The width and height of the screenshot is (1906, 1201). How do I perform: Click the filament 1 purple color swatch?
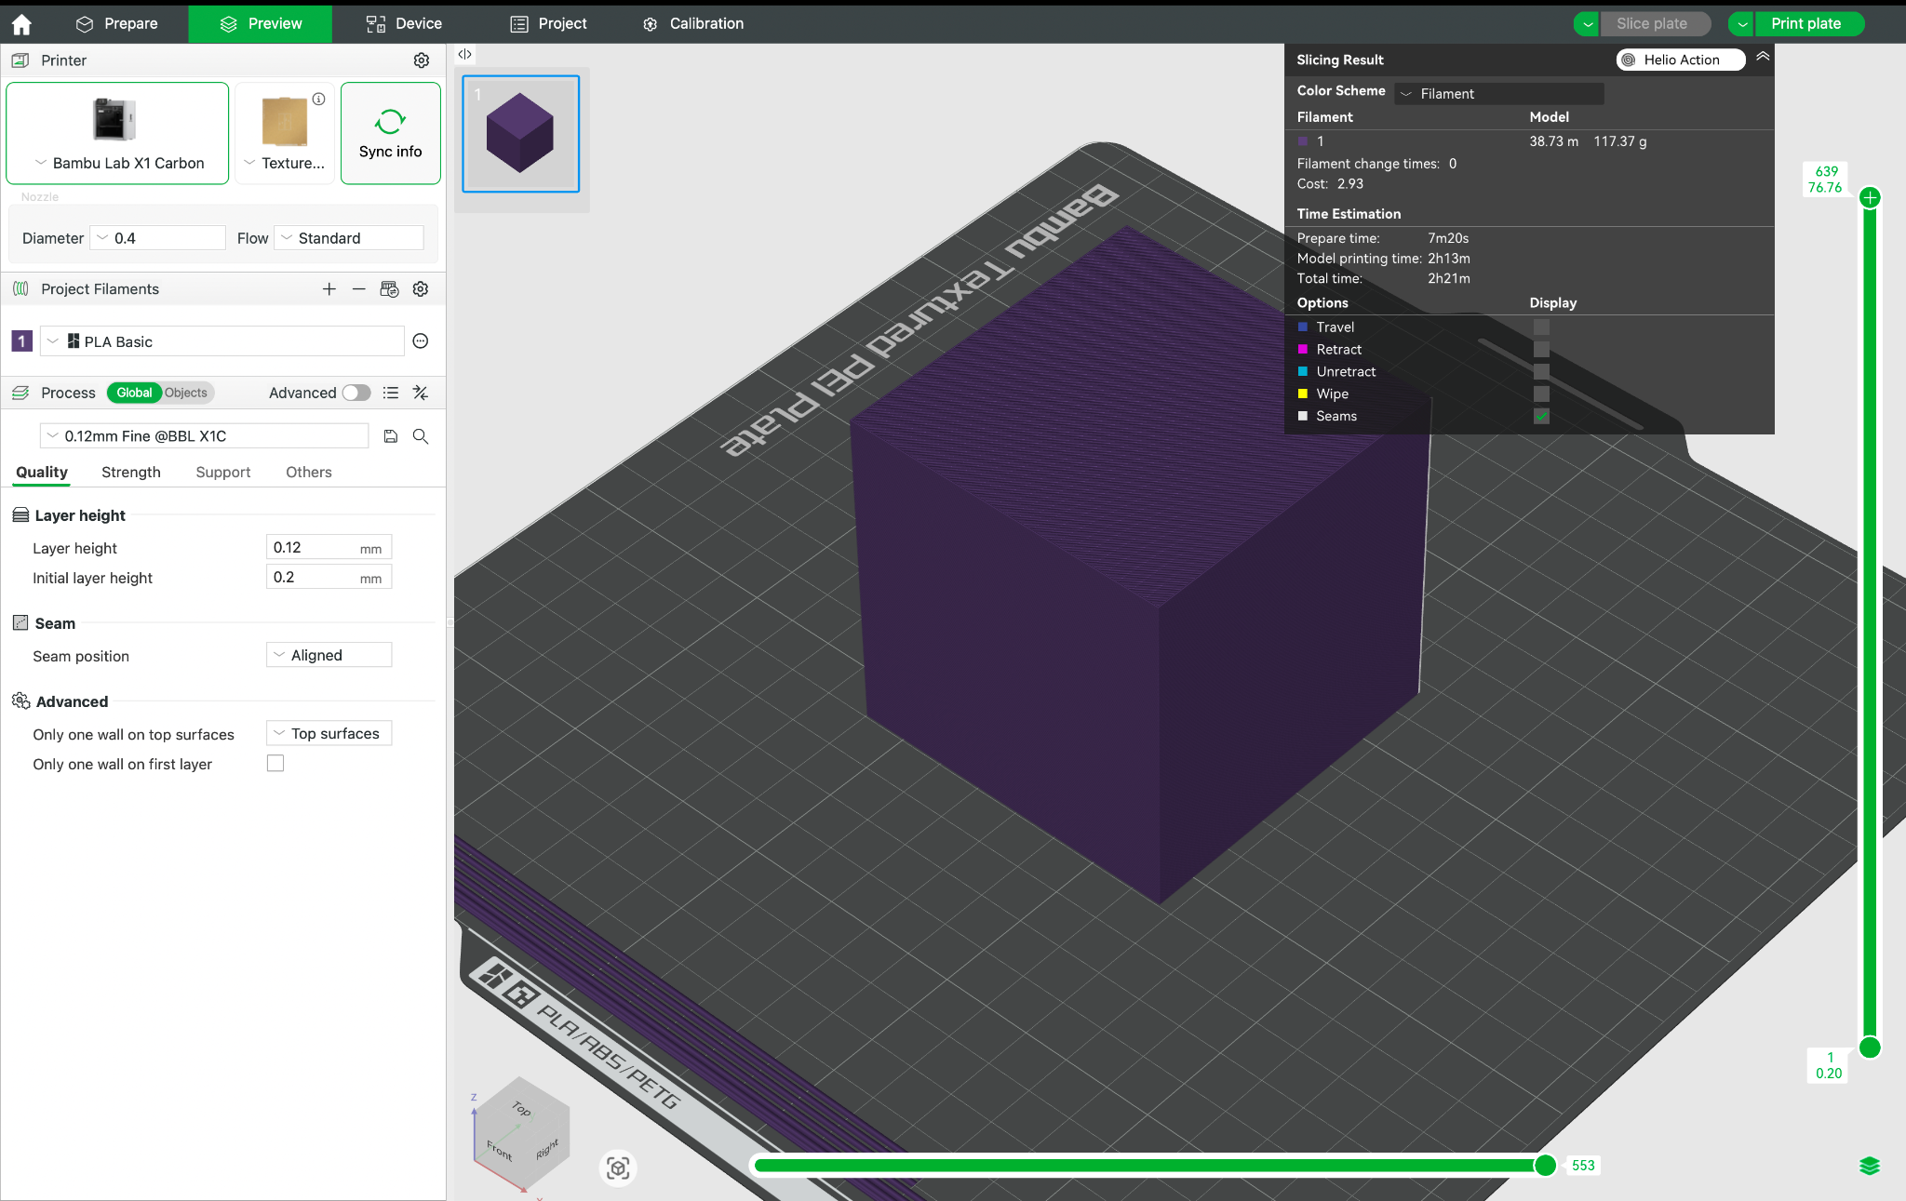coord(21,341)
